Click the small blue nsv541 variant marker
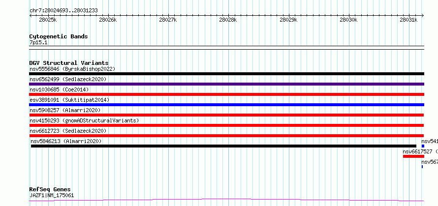This screenshot has width=438, height=206. (423, 146)
